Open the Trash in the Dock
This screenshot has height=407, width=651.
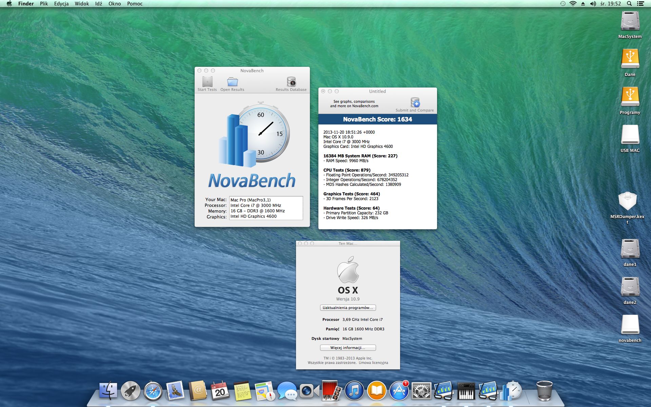pyautogui.click(x=545, y=391)
